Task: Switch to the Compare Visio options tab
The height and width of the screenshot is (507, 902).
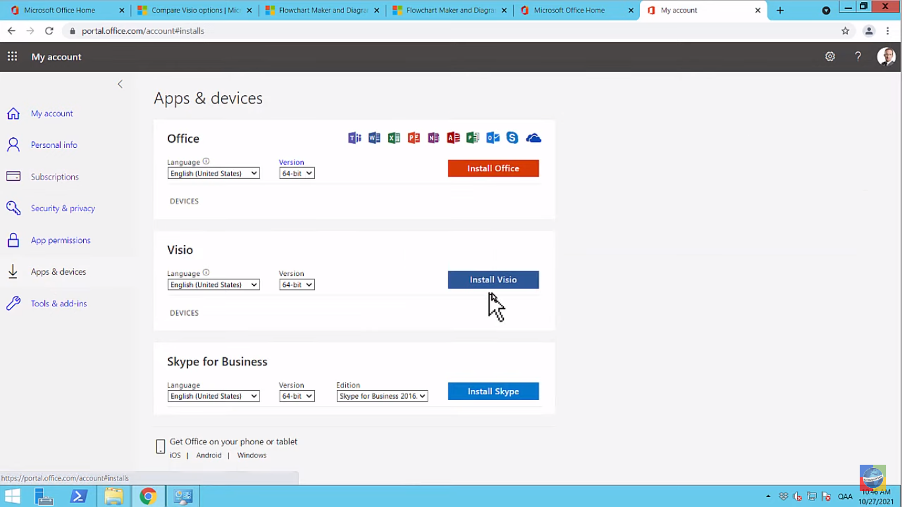Action: coord(191,10)
